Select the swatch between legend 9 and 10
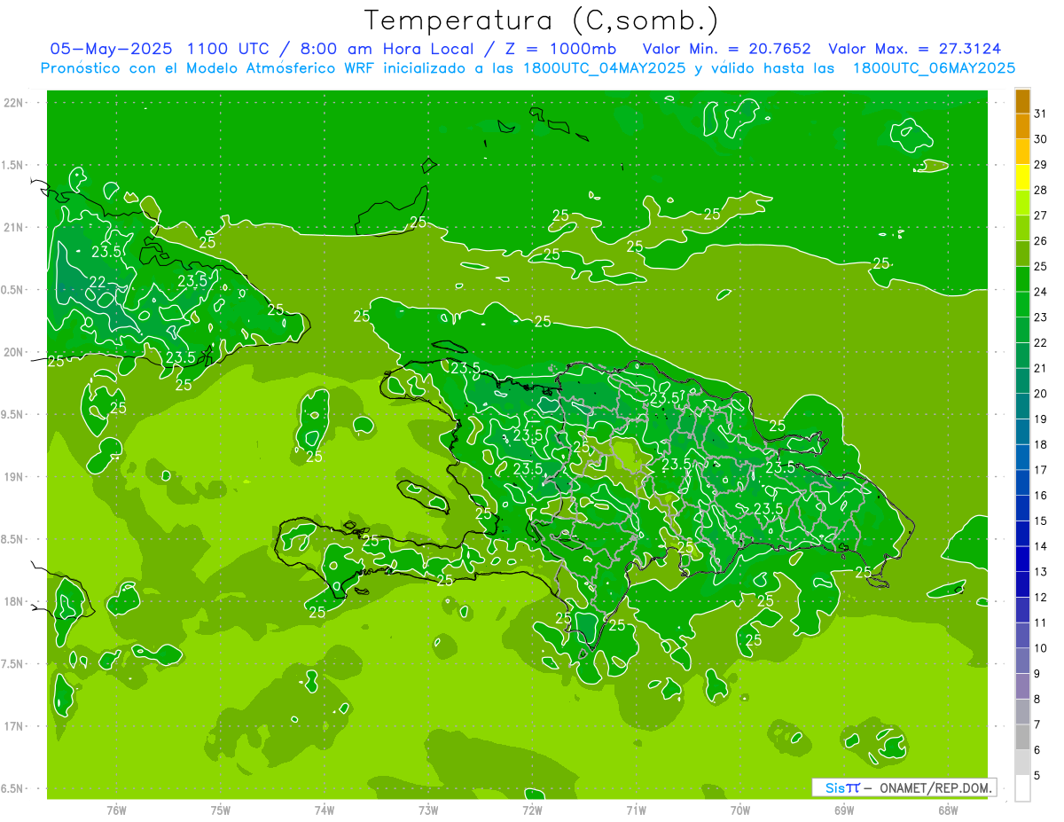 pos(1022,660)
